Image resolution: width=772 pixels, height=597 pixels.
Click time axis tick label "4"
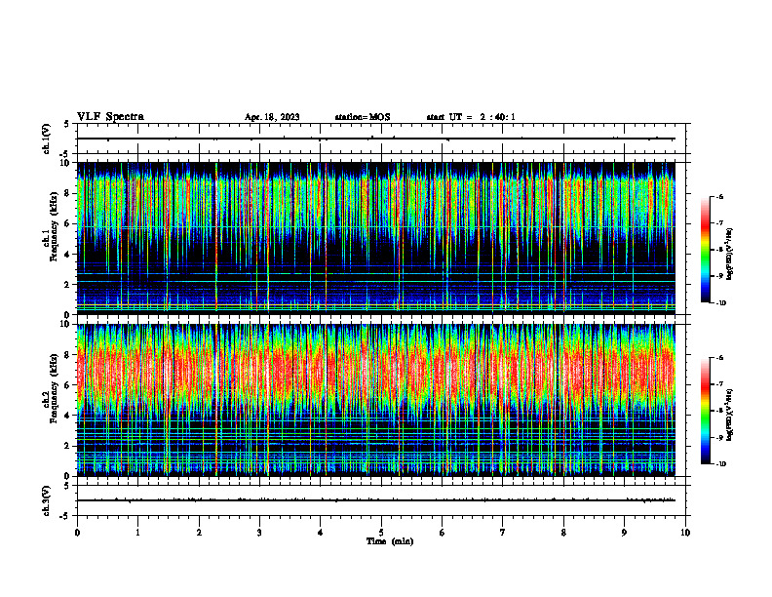(x=321, y=533)
